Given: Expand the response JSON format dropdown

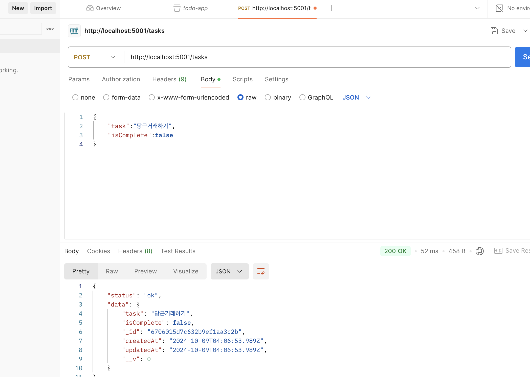Looking at the screenshot, I should click(229, 271).
